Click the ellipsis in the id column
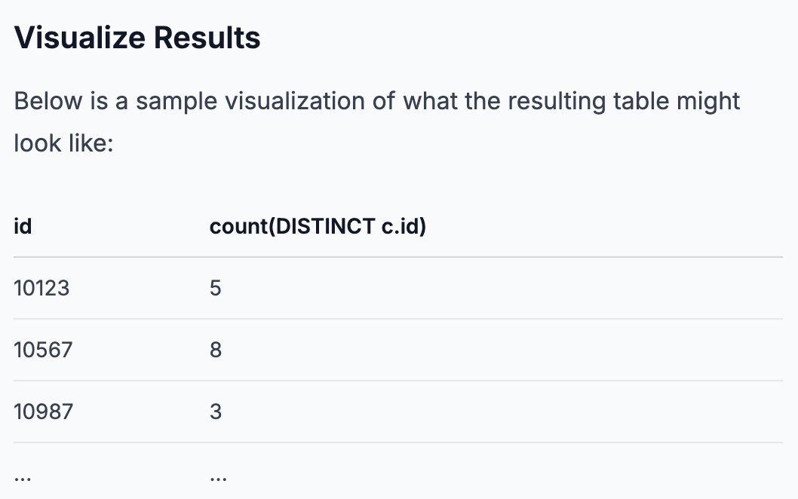 click(x=23, y=478)
